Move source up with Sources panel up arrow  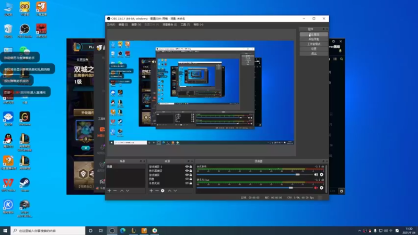coord(169,191)
